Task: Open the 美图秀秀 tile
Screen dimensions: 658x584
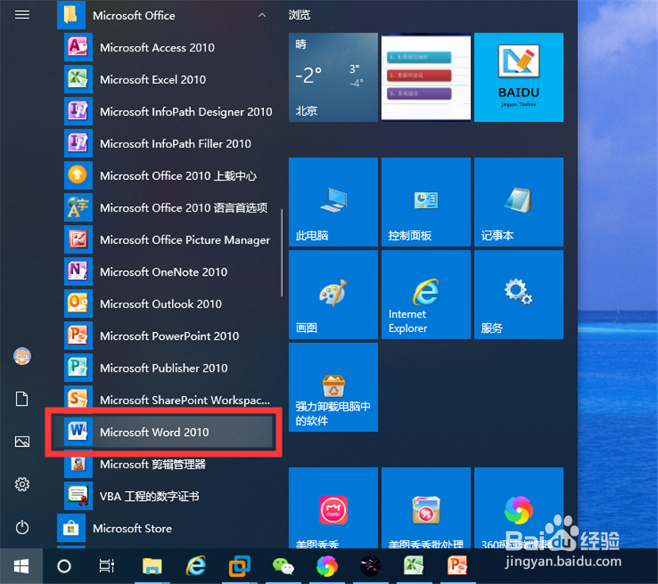Action: point(333,508)
